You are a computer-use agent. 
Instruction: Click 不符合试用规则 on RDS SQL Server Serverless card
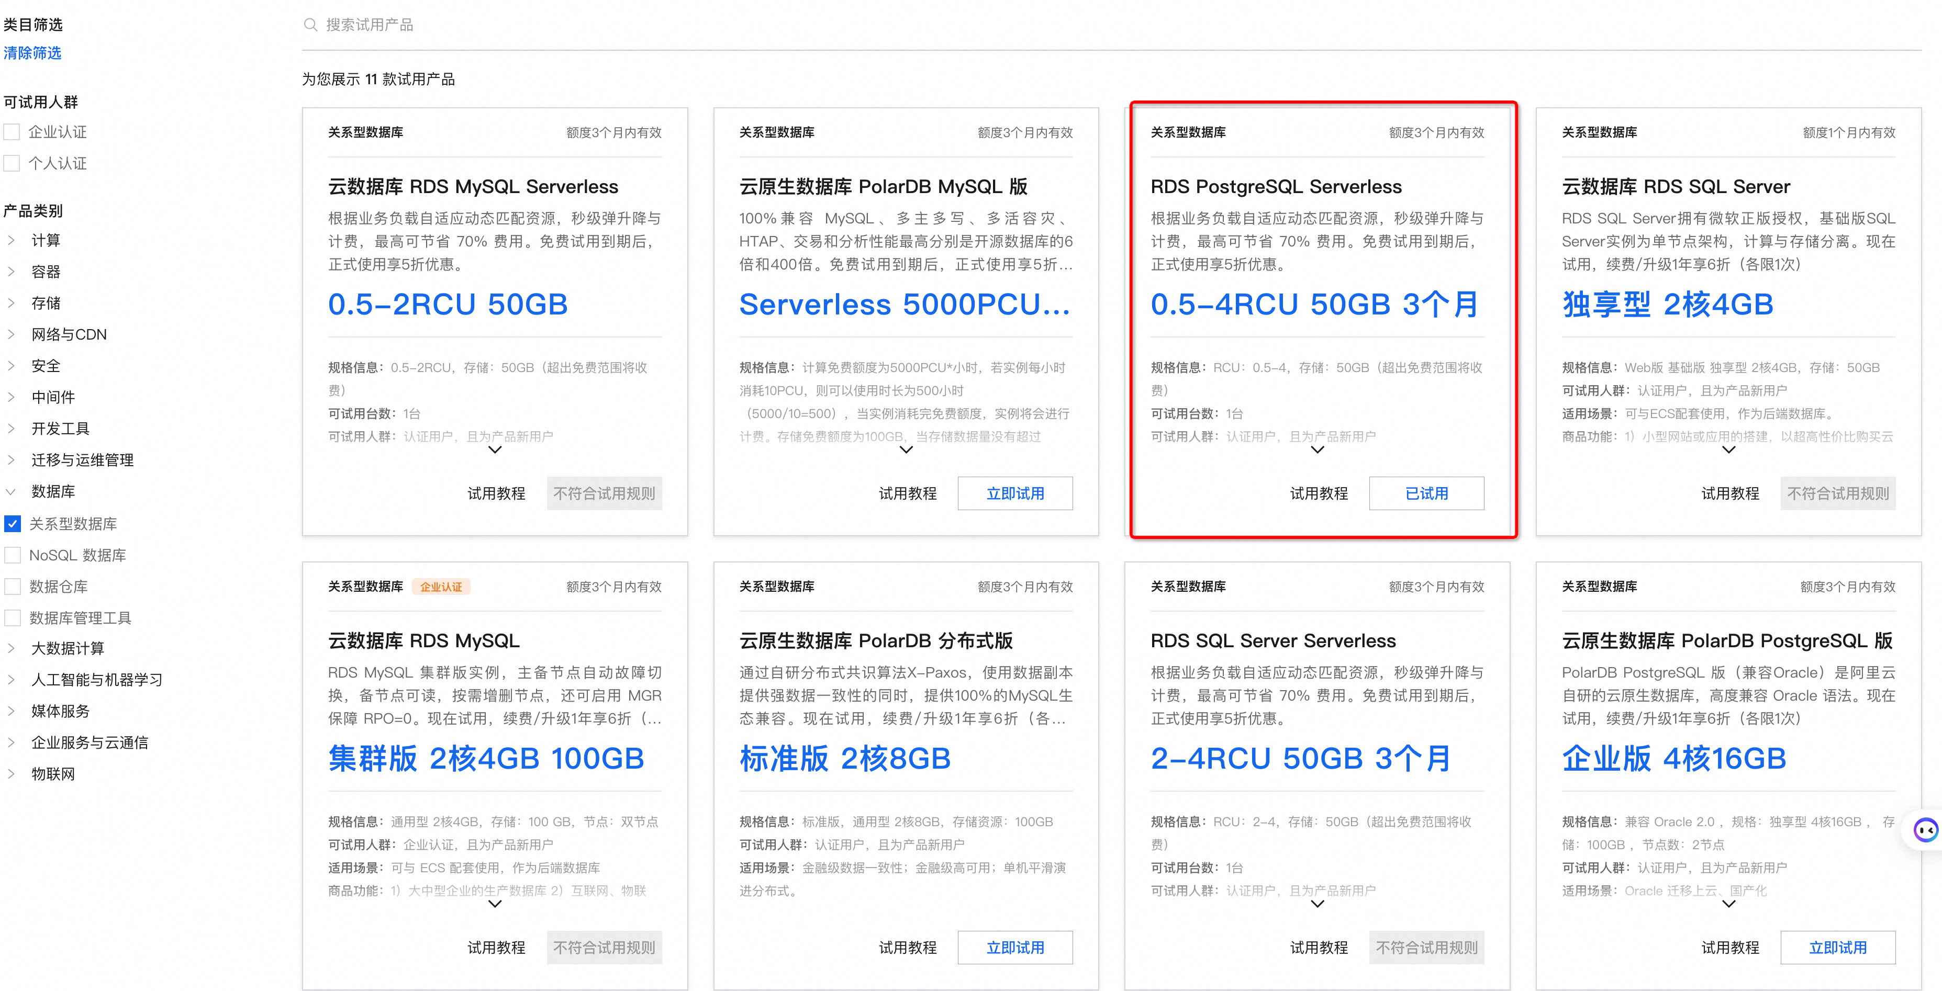1426,947
